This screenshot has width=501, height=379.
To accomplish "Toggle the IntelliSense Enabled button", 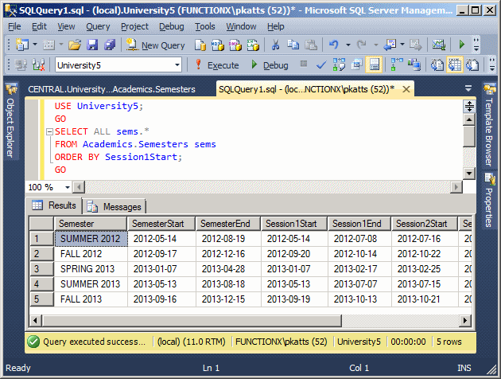I will click(374, 65).
